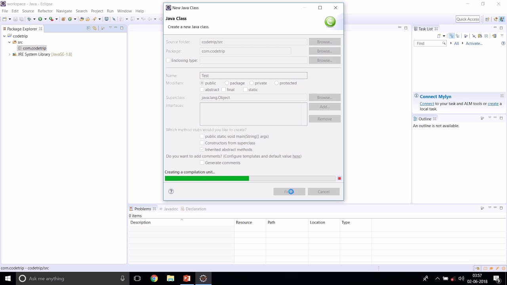
Task: Open Chrome from the Windows taskbar
Action: 154,279
